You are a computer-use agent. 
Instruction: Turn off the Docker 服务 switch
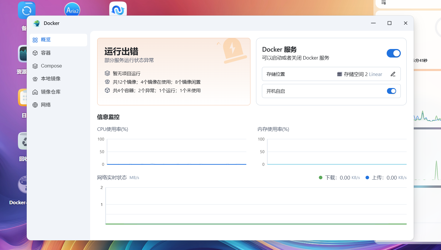(393, 53)
